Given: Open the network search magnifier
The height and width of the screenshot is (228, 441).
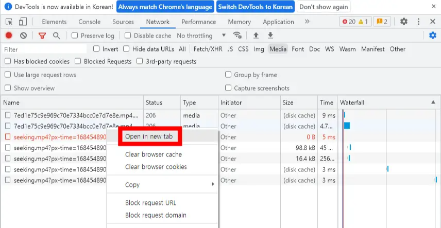Looking at the screenshot, I should click(x=57, y=36).
